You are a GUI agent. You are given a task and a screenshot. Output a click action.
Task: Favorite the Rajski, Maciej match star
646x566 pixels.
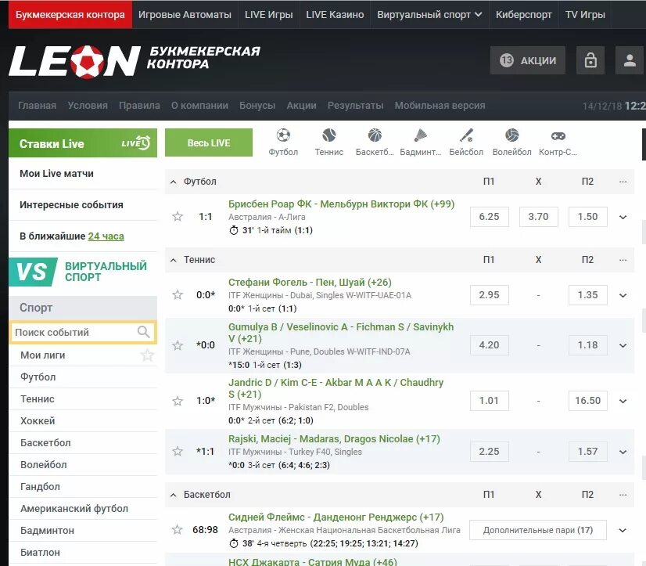click(178, 452)
